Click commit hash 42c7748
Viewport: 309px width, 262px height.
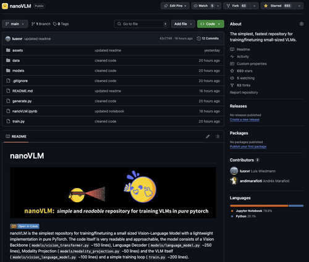(x=166, y=38)
